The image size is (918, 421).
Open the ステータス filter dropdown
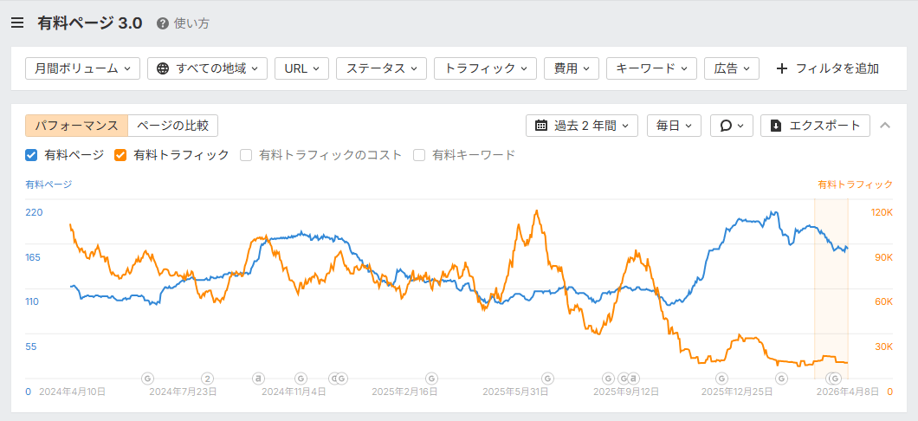pyautogui.click(x=381, y=68)
